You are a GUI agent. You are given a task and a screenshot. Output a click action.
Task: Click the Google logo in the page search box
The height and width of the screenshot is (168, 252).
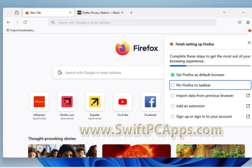click(x=60, y=73)
